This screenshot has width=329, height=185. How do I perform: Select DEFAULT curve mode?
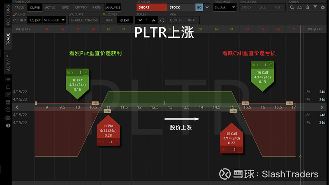(x=76, y=20)
